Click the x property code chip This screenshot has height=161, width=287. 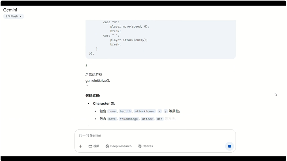pos(159,111)
